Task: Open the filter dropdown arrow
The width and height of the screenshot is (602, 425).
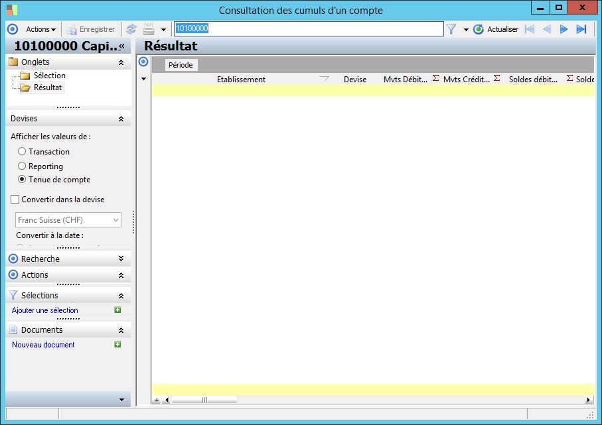Action: 466,30
